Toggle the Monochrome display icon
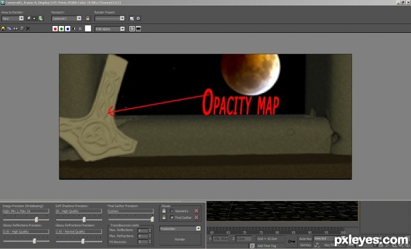 80,29
